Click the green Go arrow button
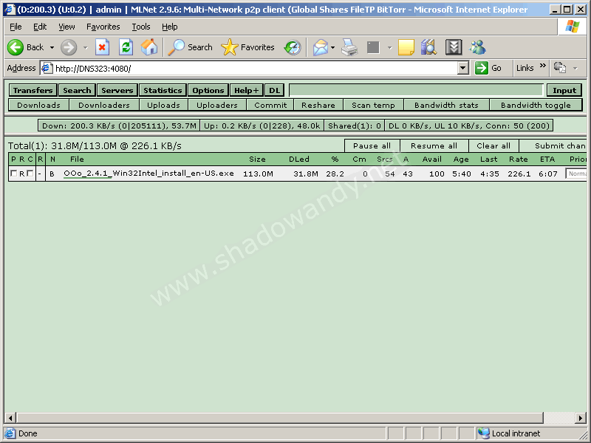Viewport: 591px width, 443px height. coord(482,68)
